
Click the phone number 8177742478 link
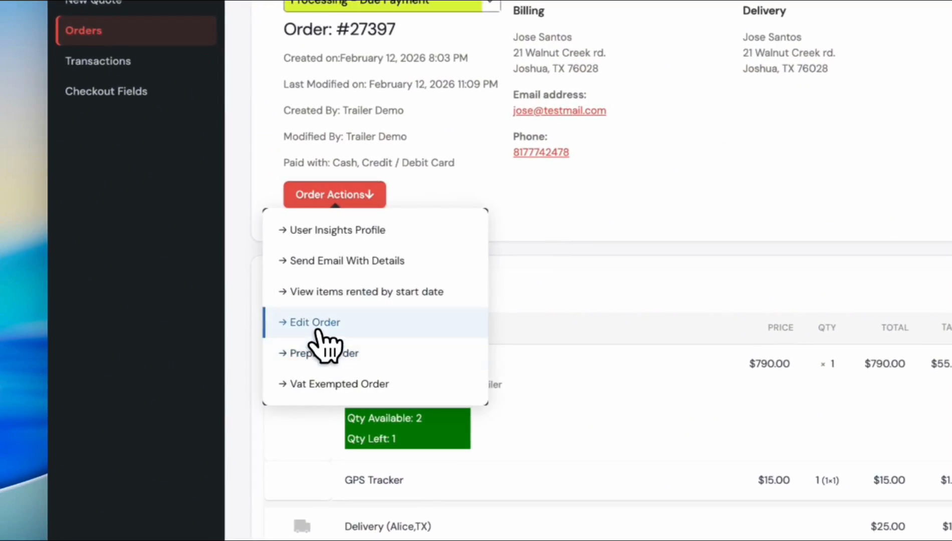(541, 152)
